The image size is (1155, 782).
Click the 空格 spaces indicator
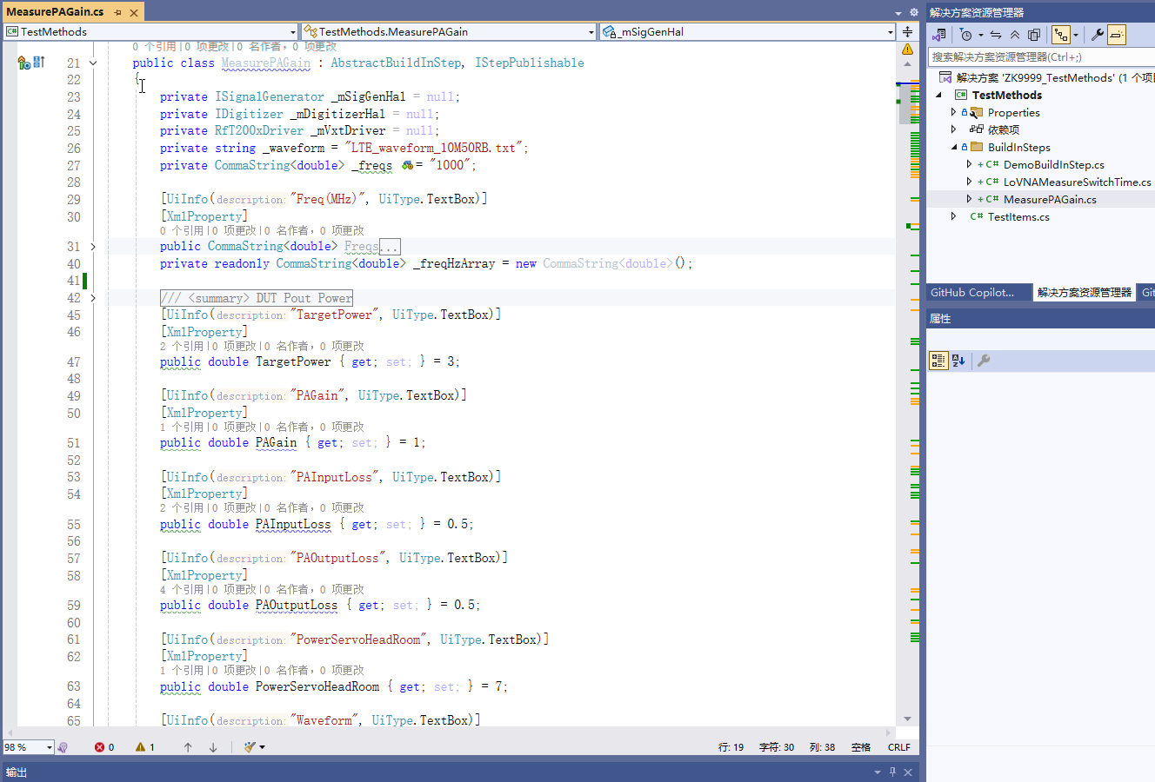pos(861,747)
